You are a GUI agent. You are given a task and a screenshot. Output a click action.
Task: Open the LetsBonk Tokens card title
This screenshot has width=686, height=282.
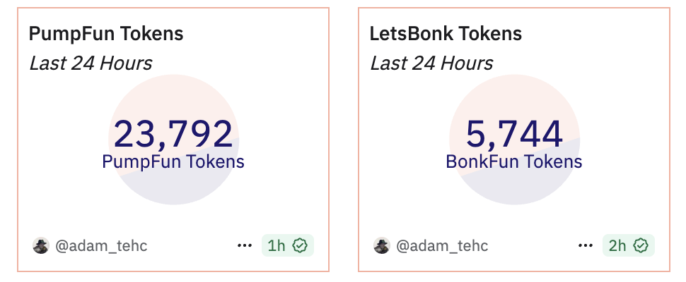446,33
